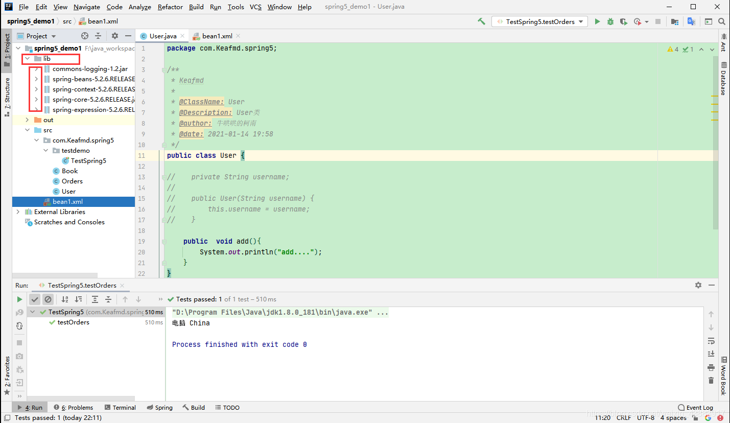
Task: Open Search Everywhere with the magnifier icon
Action: click(x=722, y=21)
